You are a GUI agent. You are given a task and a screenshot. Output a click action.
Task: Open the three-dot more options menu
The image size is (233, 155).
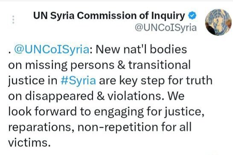coord(13,20)
